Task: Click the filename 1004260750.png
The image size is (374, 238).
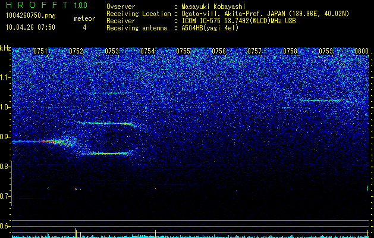Action: [31, 15]
